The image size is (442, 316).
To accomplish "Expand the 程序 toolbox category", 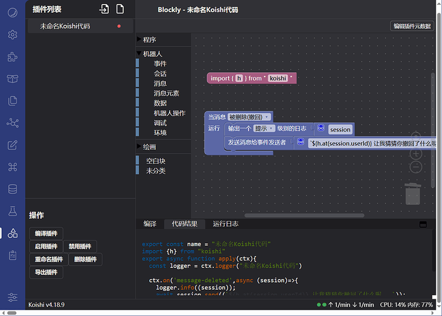I will click(x=149, y=40).
